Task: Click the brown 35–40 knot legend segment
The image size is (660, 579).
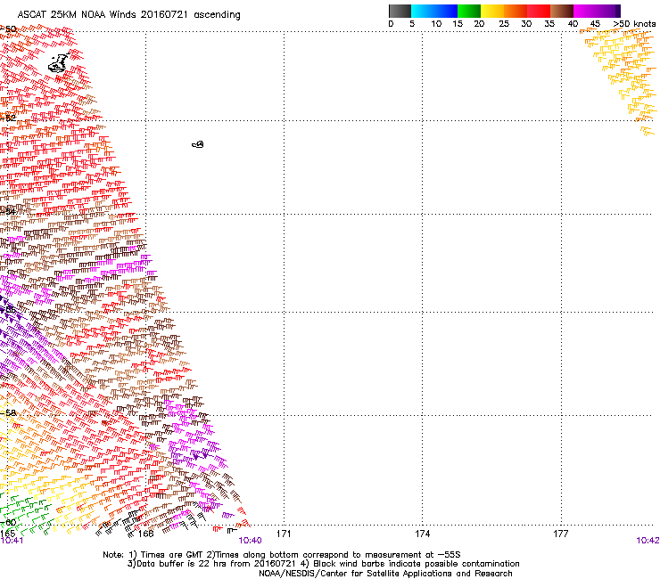Action: 562,11
